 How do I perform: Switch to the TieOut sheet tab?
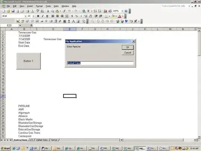(54, 140)
